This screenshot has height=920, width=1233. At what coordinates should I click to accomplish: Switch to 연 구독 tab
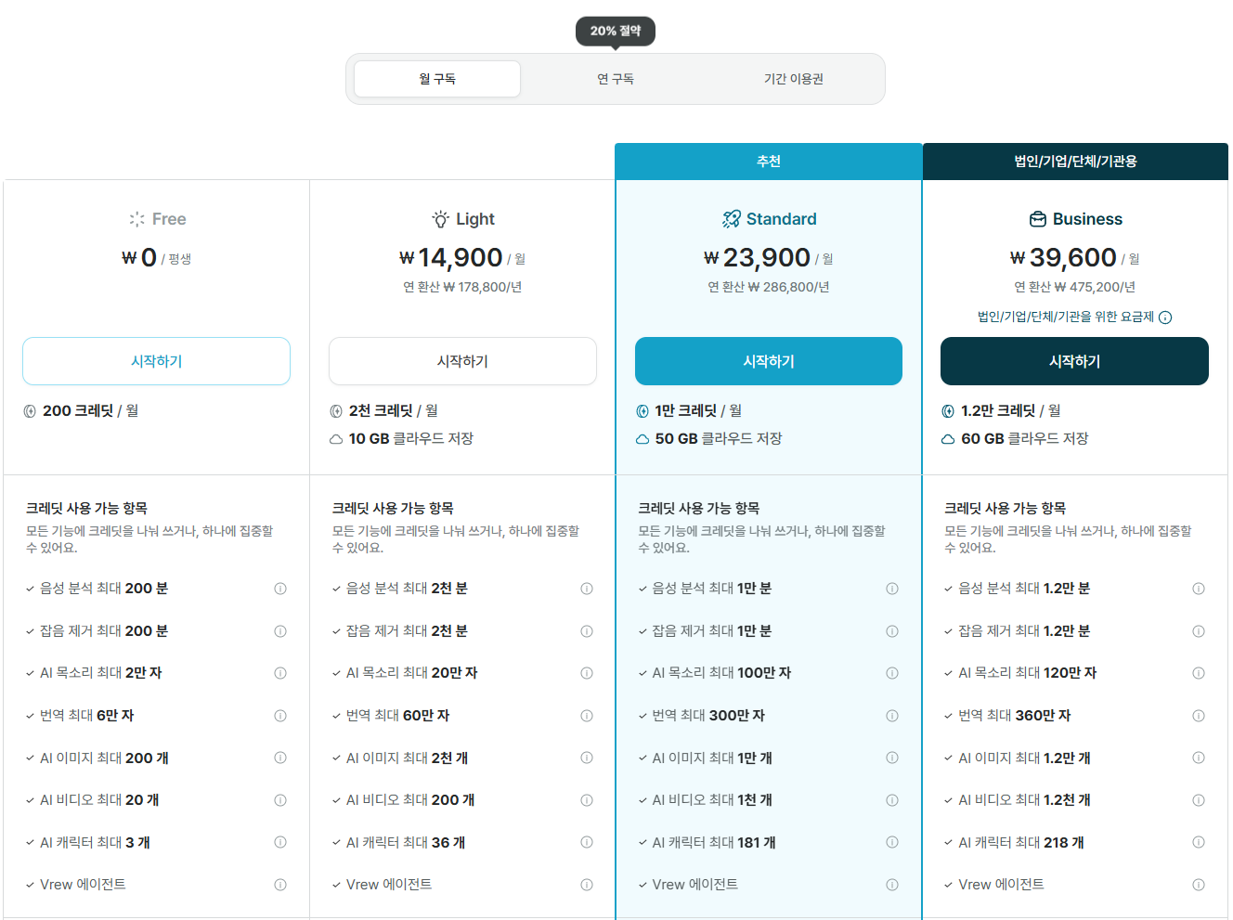(x=616, y=79)
